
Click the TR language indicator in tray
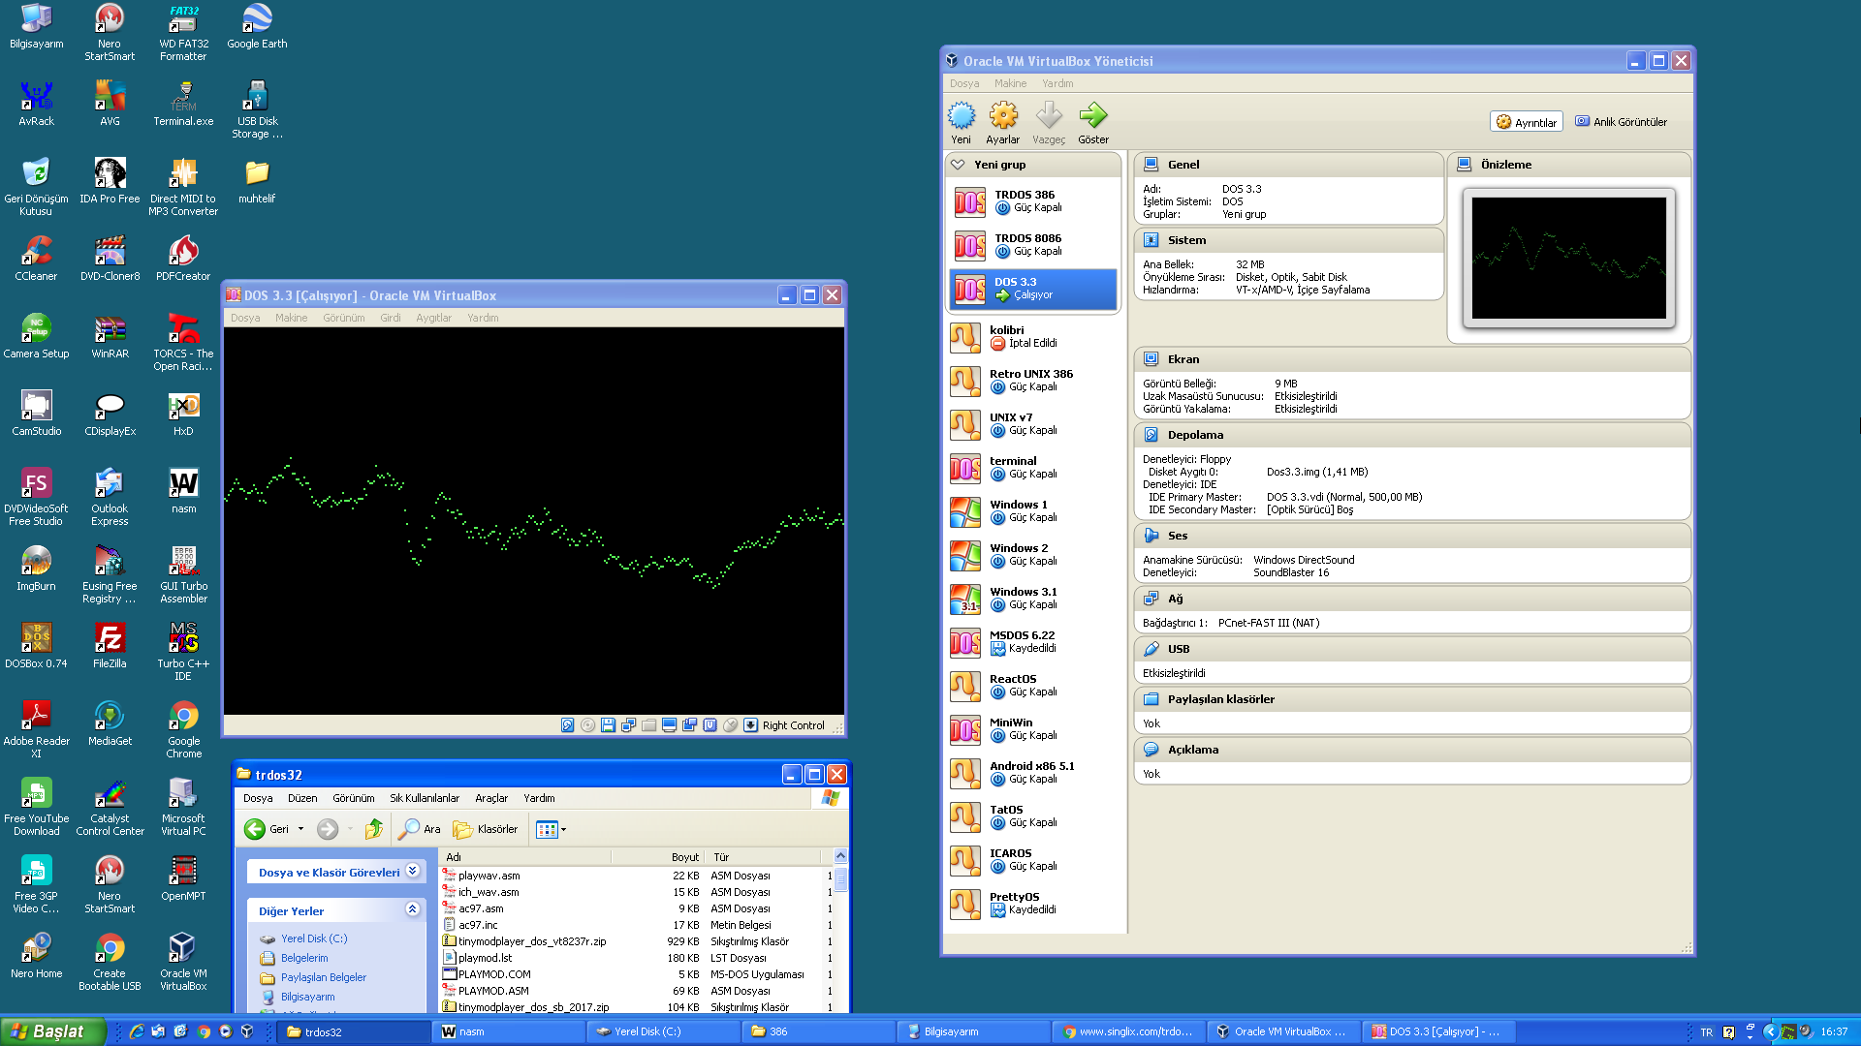pyautogui.click(x=1706, y=1032)
